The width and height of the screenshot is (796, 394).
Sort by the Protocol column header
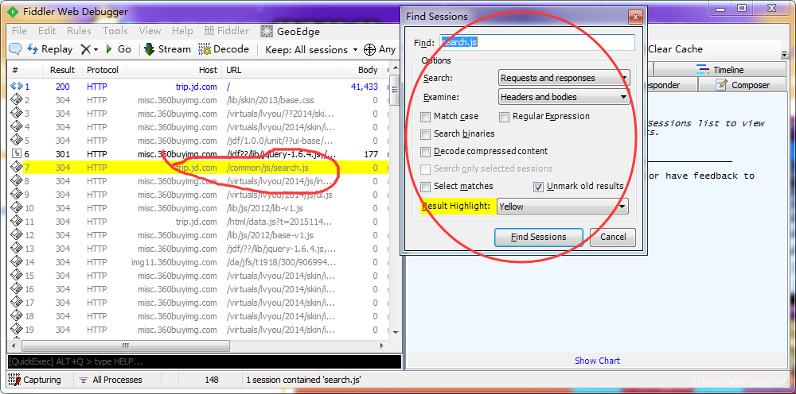pyautogui.click(x=103, y=70)
